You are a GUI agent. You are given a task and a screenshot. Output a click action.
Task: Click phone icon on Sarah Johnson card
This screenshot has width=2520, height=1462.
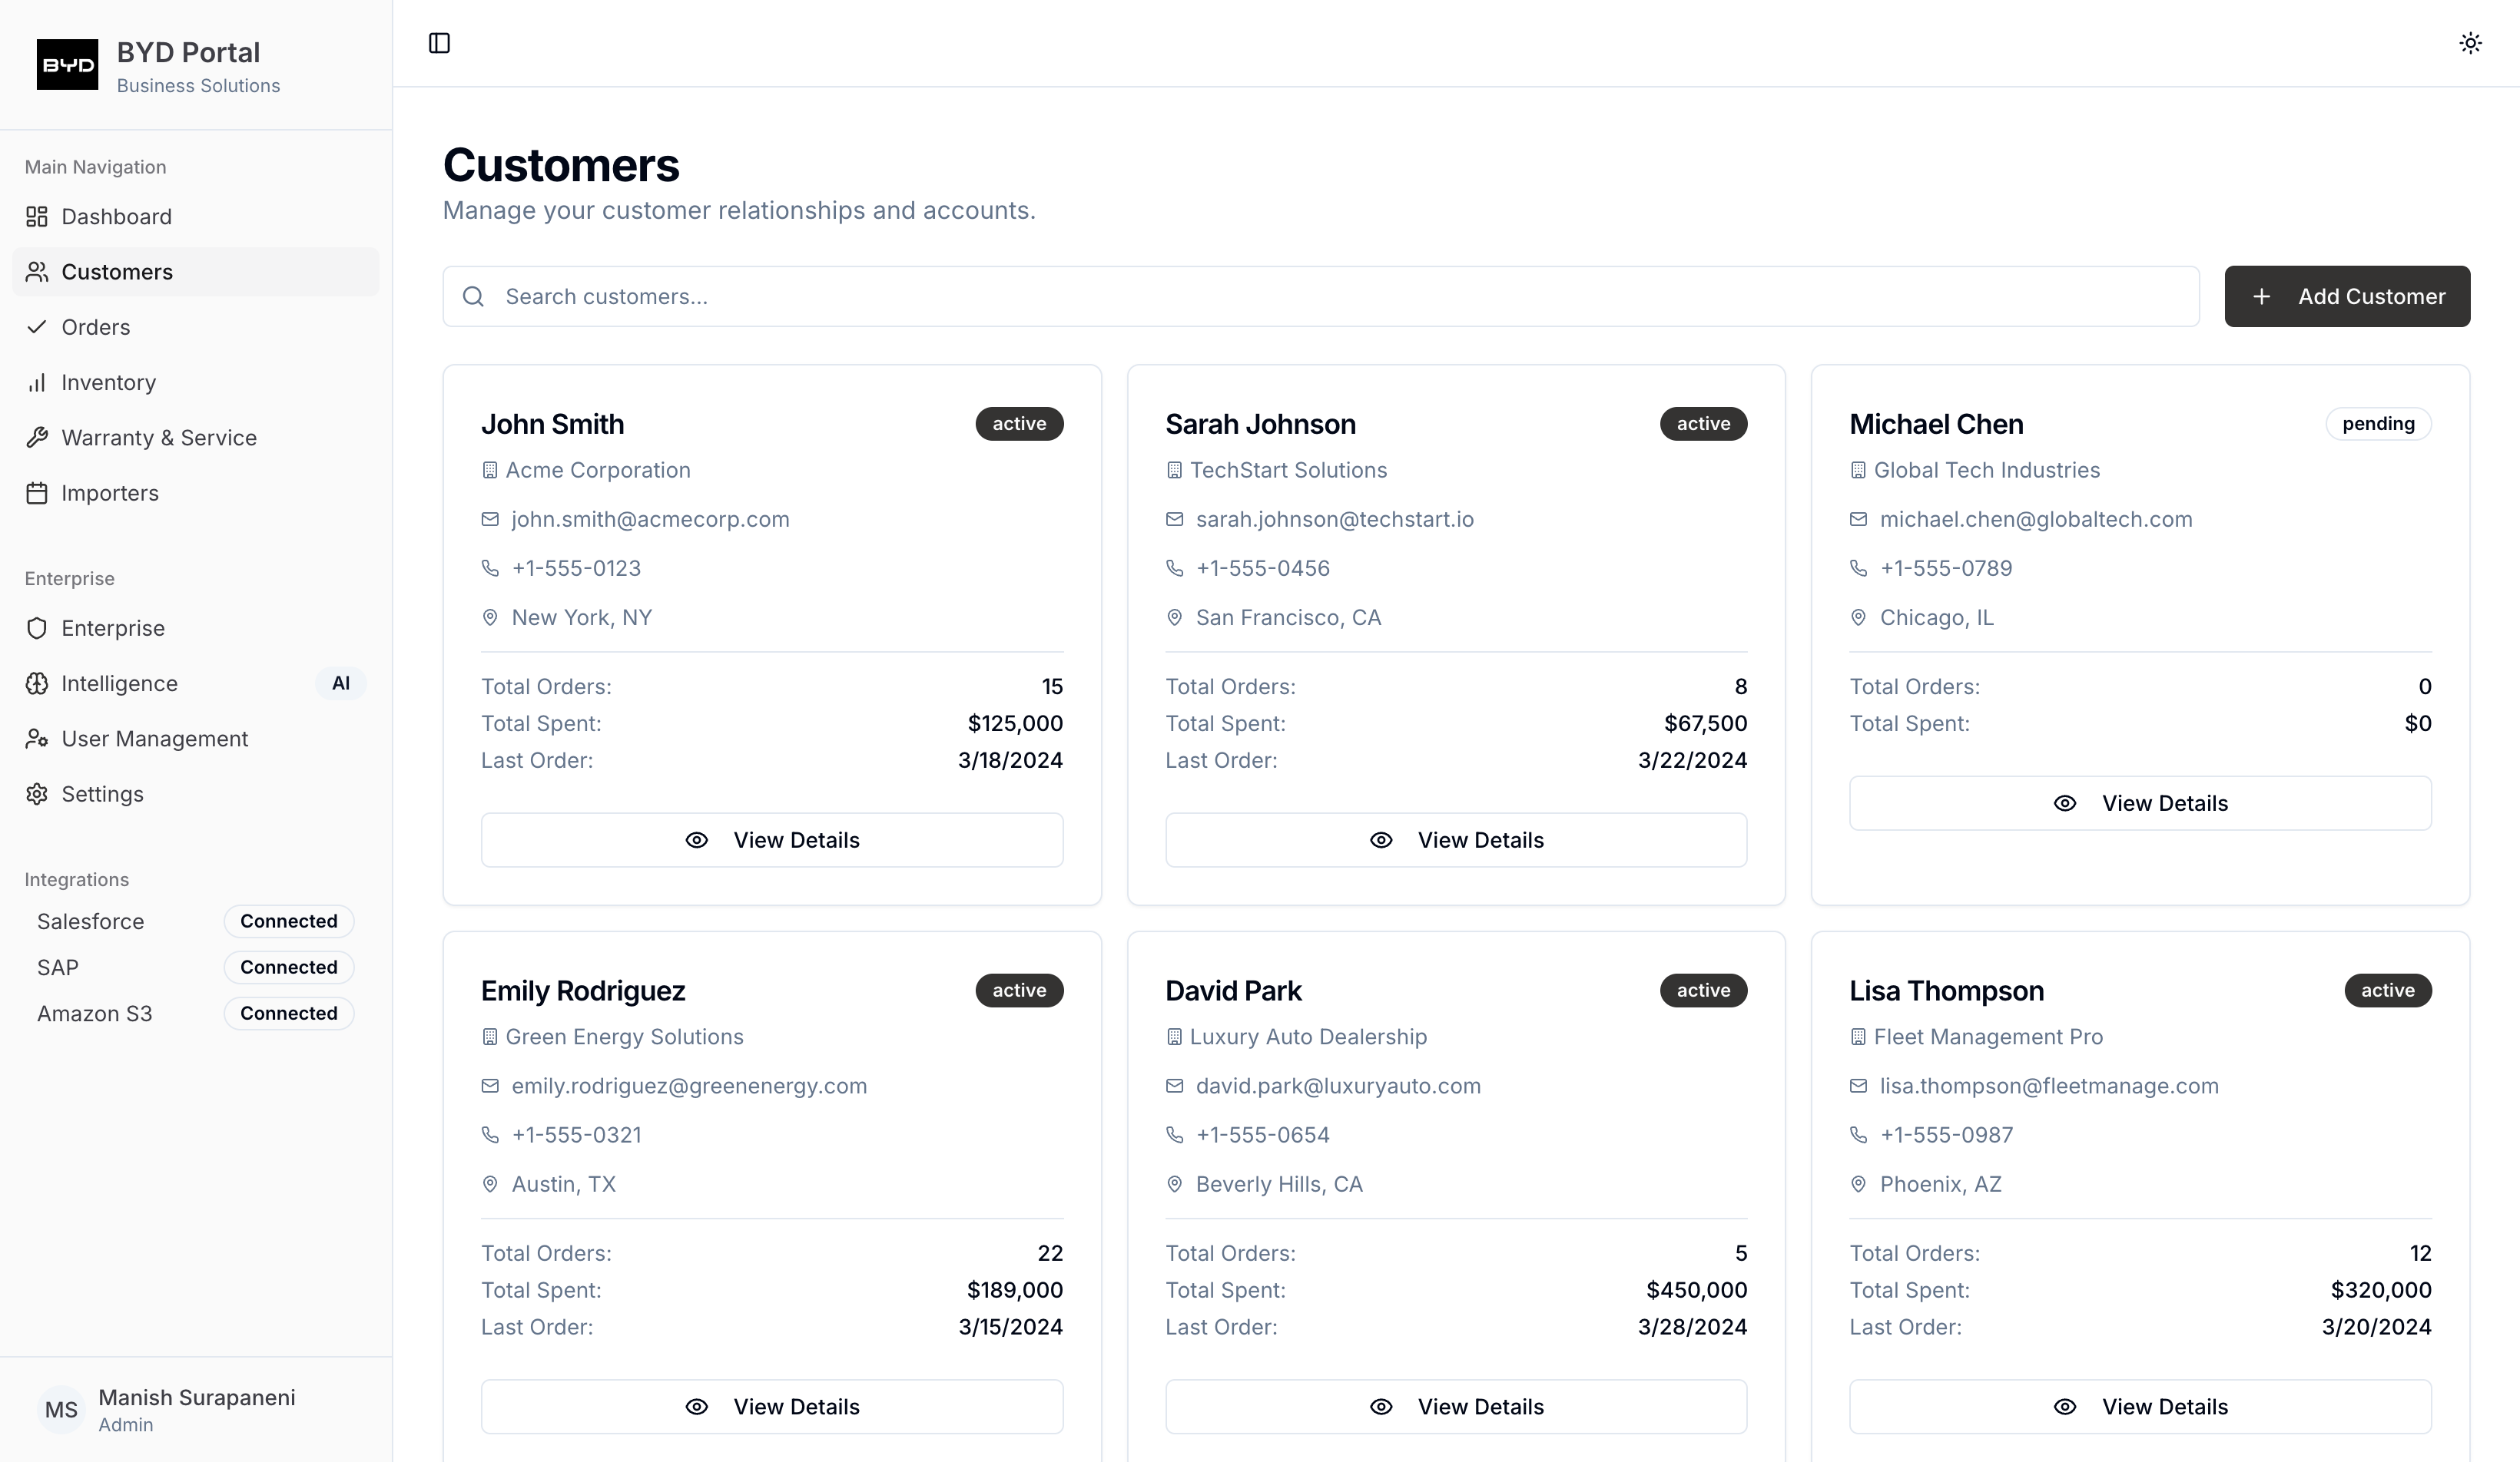(x=1174, y=567)
